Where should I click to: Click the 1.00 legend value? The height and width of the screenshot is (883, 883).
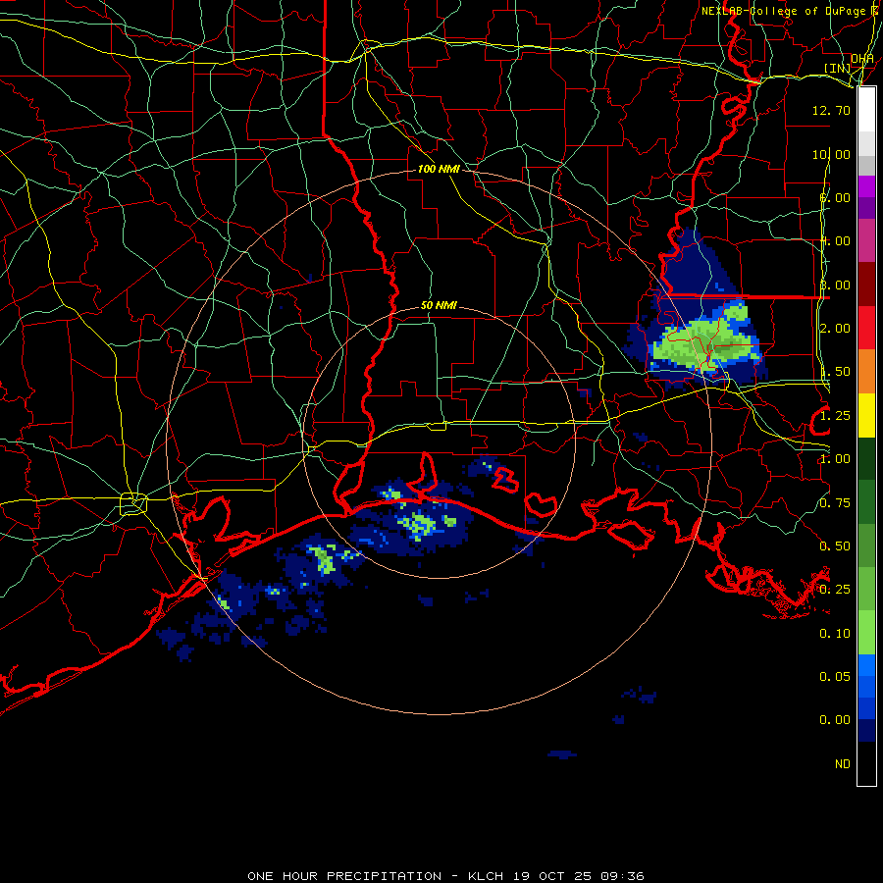click(x=835, y=459)
